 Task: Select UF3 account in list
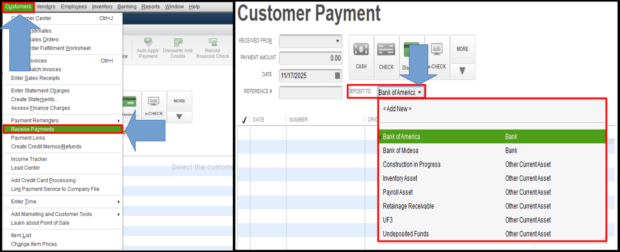[x=492, y=220]
